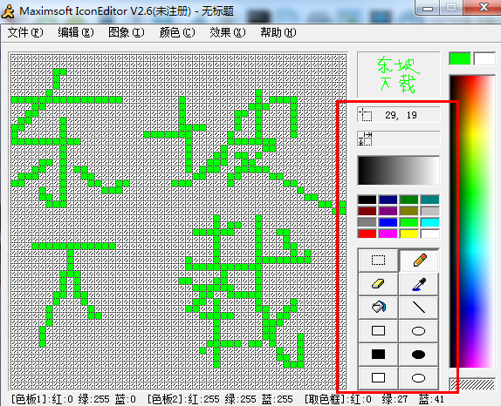Open the 文件(F) menu
The image size is (501, 406).
[x=25, y=32]
